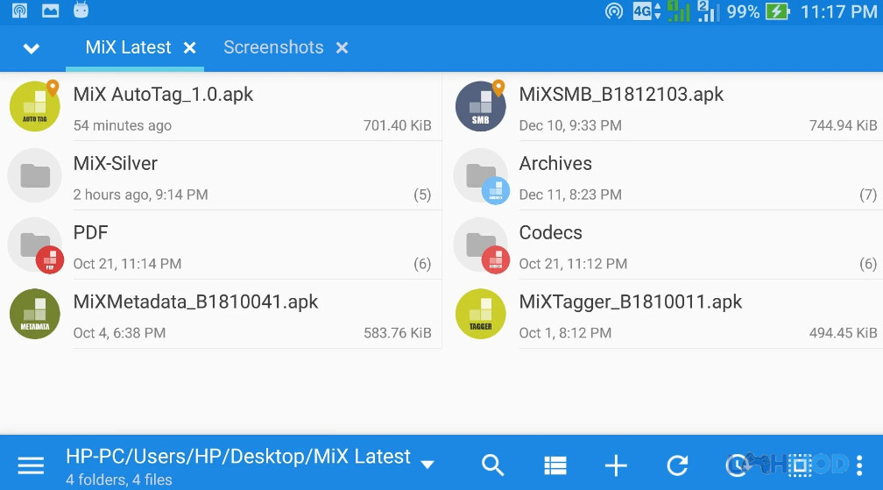Tap the (5) item count of MiX-Silver
This screenshot has height=490, width=883.
[x=422, y=195]
